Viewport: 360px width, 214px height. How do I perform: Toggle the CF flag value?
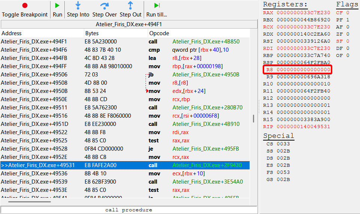pyautogui.click(x=348, y=13)
